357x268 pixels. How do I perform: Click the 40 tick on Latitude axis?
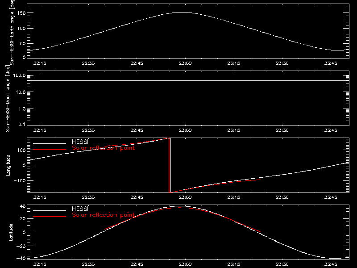23,206
